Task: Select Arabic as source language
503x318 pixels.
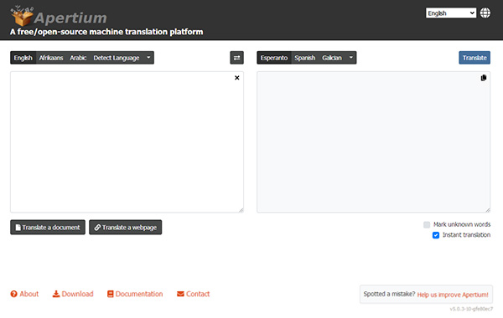Action: coord(78,58)
